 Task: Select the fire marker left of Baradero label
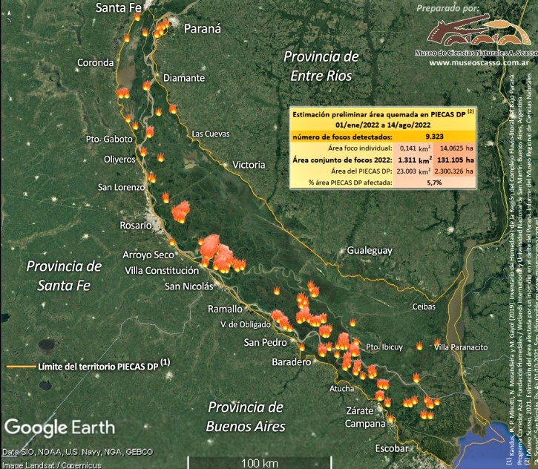tap(301, 347)
